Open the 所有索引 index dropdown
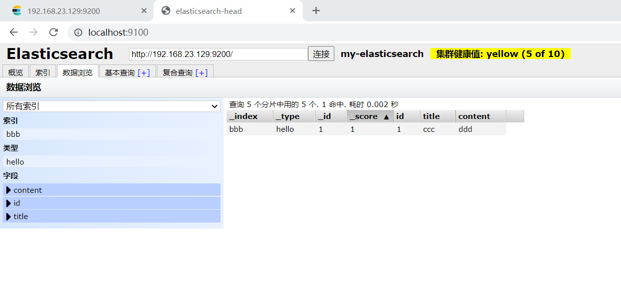Screen dimensions: 621x285 point(112,106)
